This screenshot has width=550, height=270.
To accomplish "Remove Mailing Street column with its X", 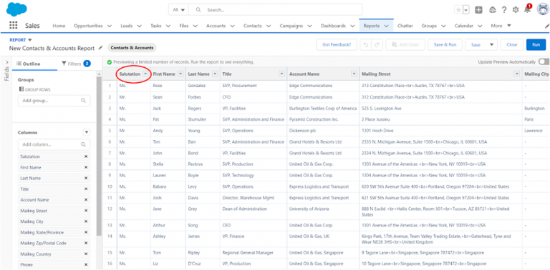I will (x=86, y=211).
